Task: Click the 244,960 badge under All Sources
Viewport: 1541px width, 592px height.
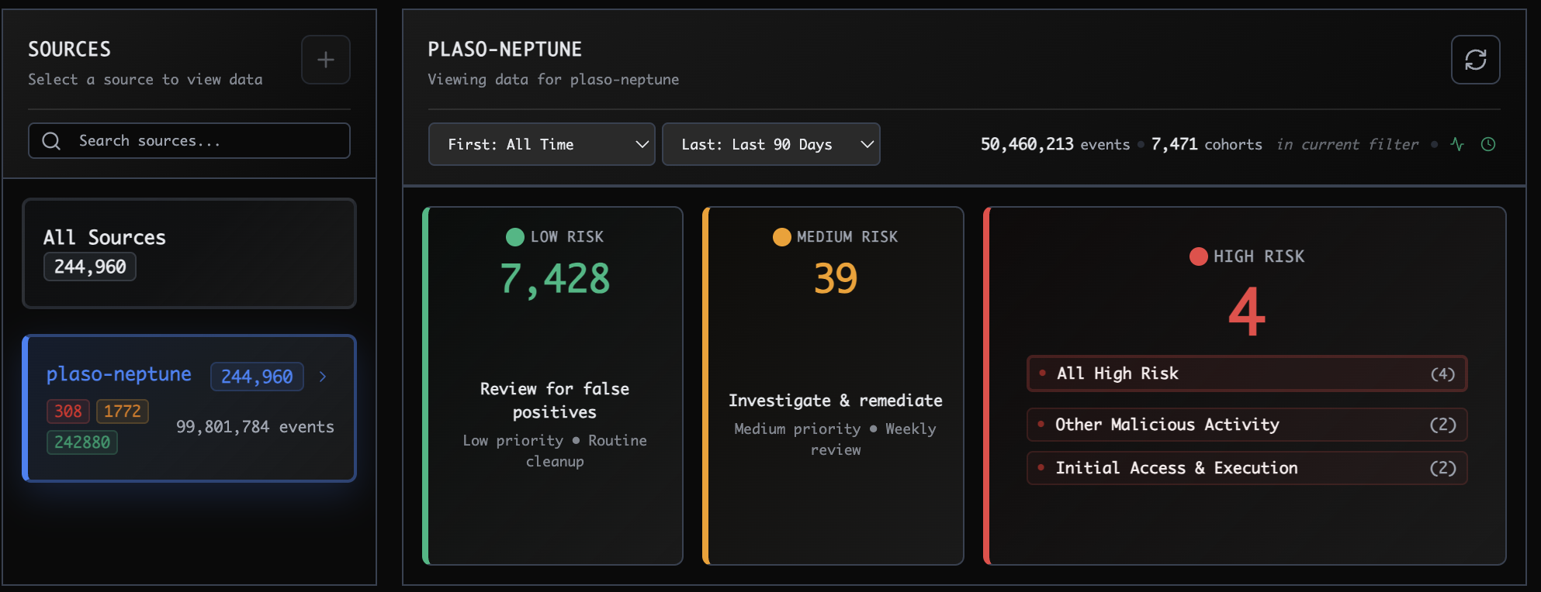Action: click(x=90, y=267)
